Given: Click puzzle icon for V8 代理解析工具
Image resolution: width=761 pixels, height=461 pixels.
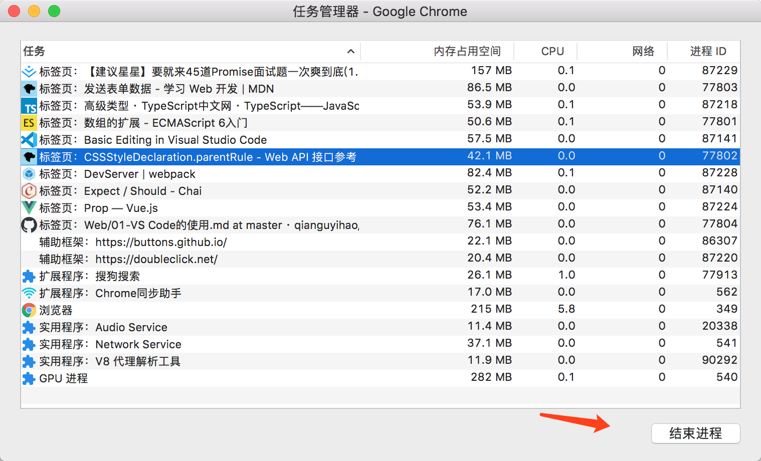Looking at the screenshot, I should point(29,361).
